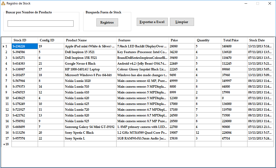276x168 pixels.
Task: Export the table with Exportar a Excel
Action: click(152, 22)
